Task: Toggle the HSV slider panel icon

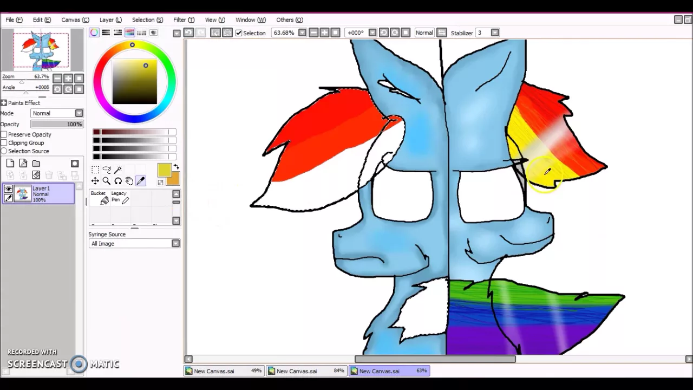Action: click(x=118, y=32)
